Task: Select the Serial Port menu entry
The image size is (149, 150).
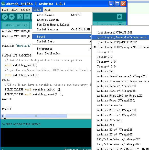Action: pyautogui.click(x=62, y=41)
